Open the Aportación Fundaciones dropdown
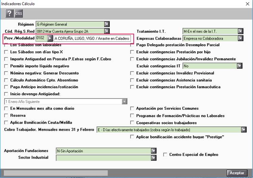 (x=154, y=151)
